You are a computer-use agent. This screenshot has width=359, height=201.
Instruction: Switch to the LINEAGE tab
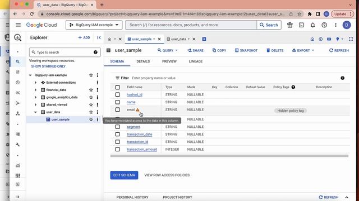(196, 61)
